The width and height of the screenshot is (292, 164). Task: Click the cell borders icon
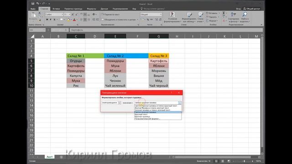click(62, 20)
